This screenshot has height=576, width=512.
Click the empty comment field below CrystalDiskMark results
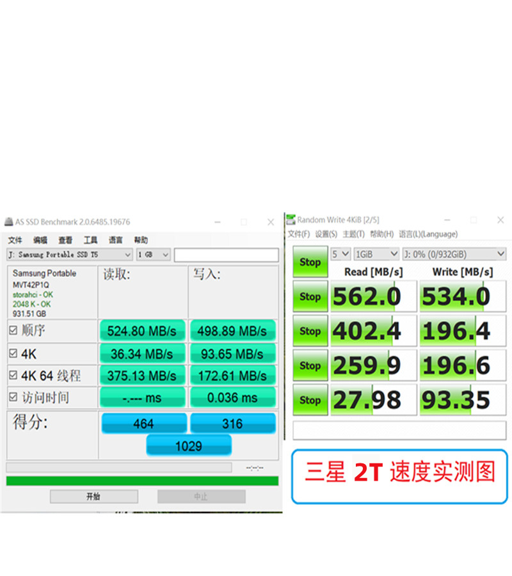[x=399, y=430]
